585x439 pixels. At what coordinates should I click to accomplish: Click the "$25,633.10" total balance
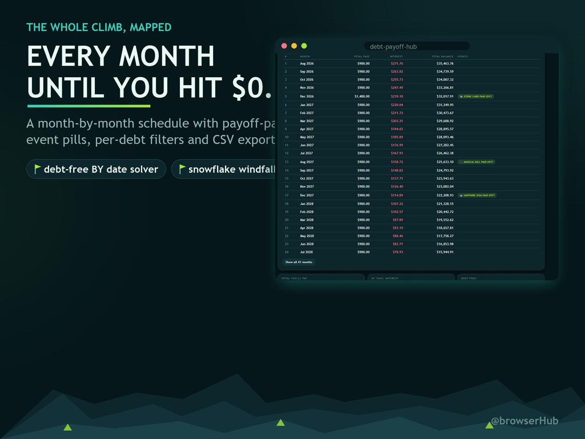[445, 162]
